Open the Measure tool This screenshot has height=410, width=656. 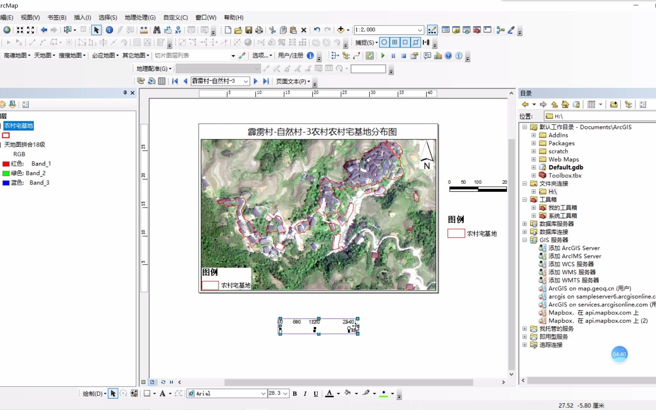click(144, 30)
